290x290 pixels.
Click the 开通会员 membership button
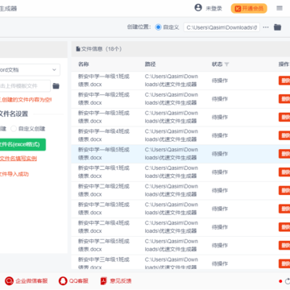[x=249, y=9]
